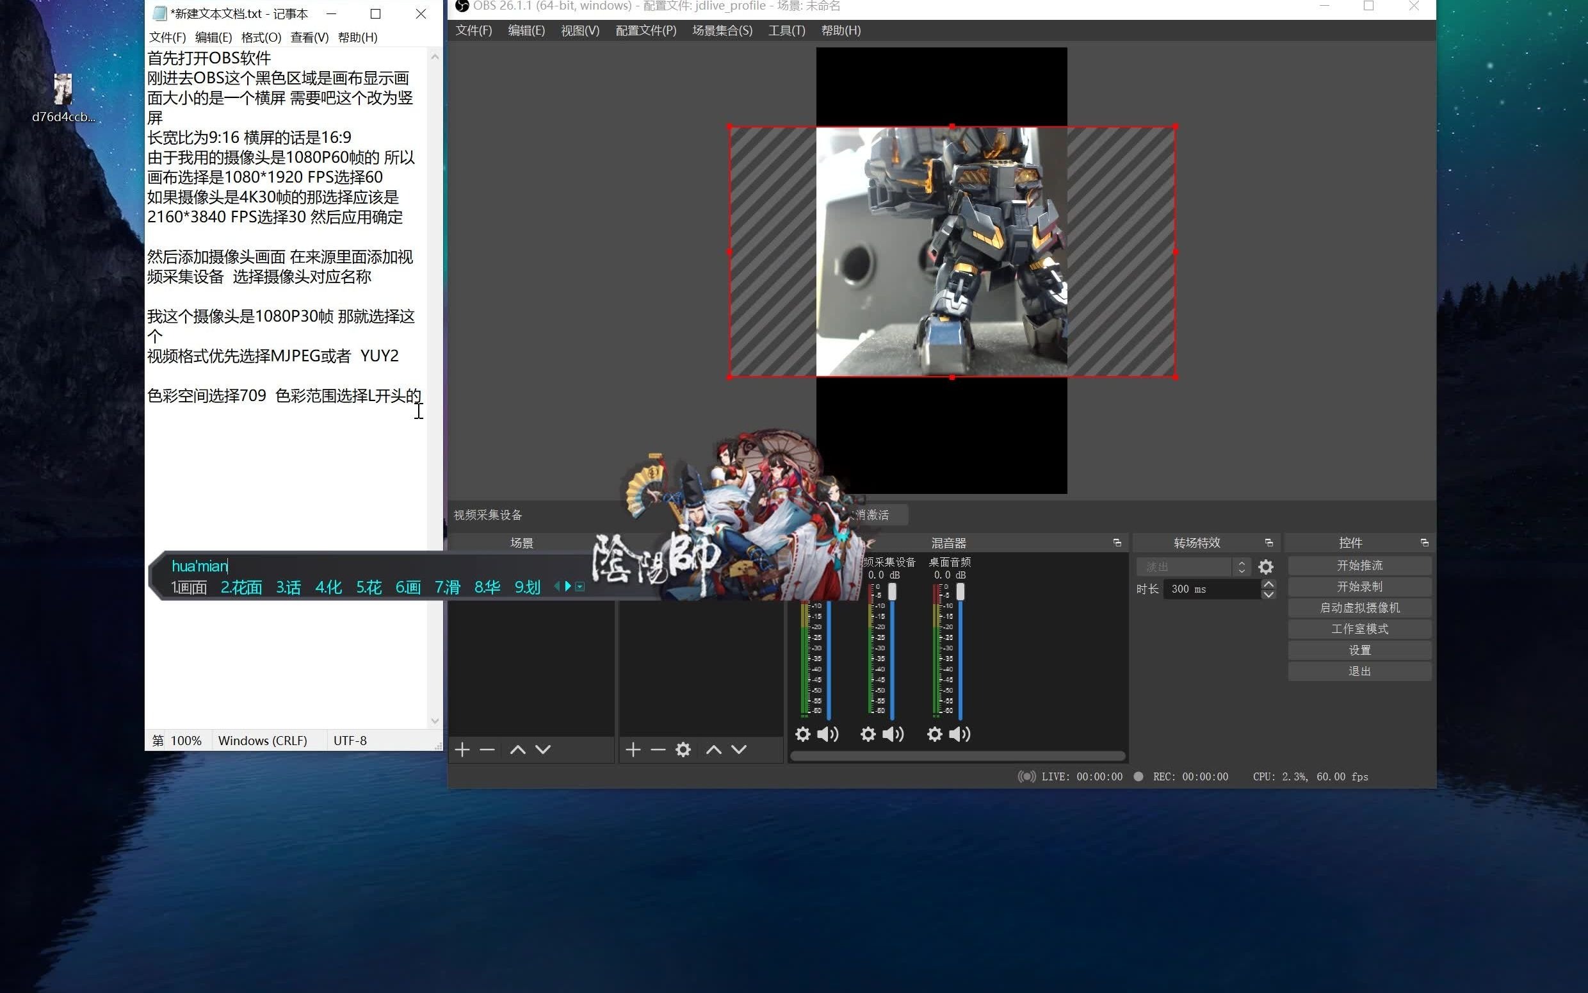Open the 场景集合(S) menu
1588x993 pixels.
[722, 30]
